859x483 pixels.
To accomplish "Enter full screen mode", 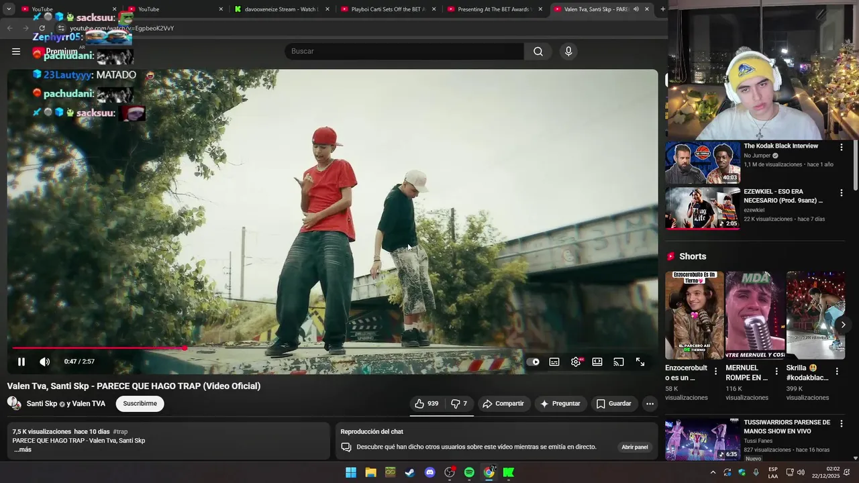I will (x=640, y=362).
